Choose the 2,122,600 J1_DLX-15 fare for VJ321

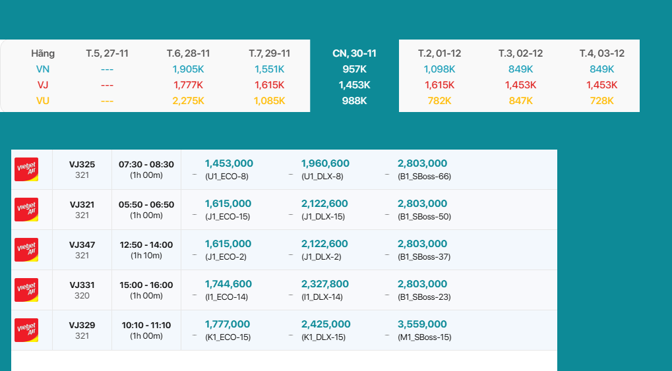(x=324, y=210)
